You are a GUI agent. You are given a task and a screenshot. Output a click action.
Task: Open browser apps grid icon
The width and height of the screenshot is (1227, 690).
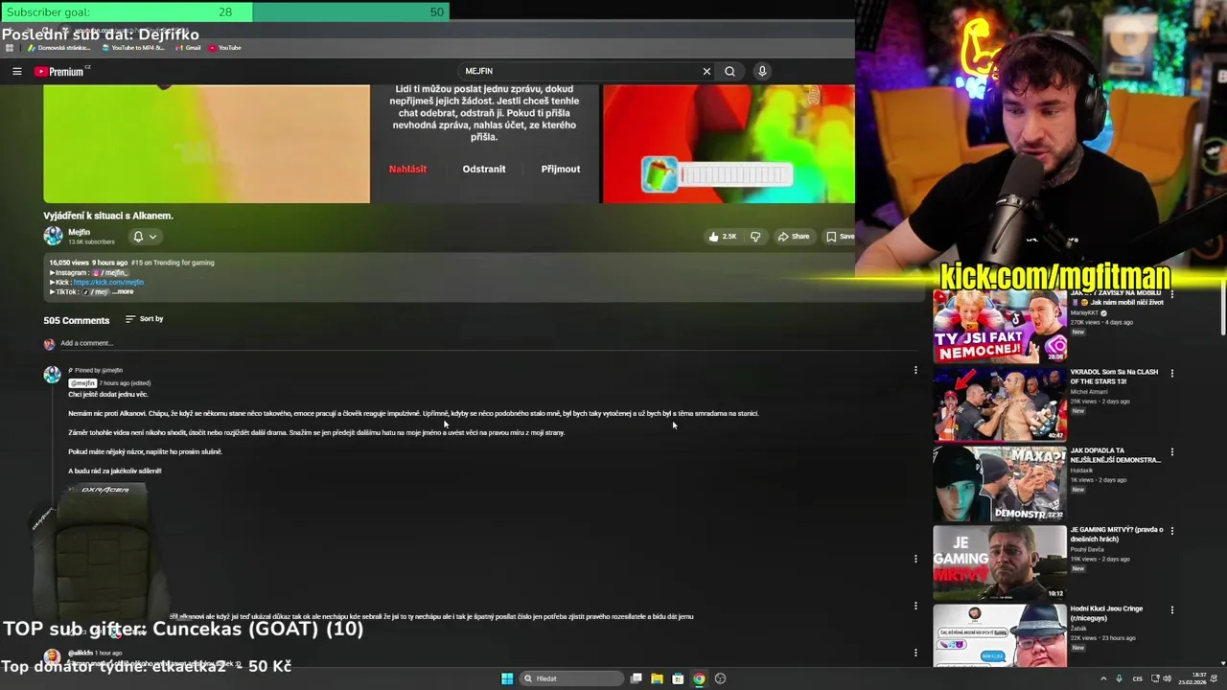coord(10,48)
